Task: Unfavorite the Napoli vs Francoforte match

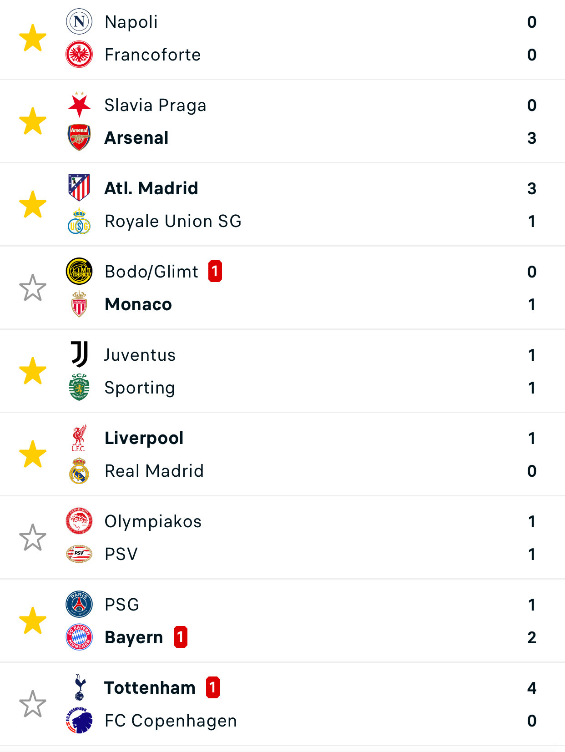Action: [x=33, y=38]
